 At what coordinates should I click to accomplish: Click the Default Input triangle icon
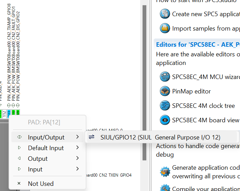click(x=19, y=148)
